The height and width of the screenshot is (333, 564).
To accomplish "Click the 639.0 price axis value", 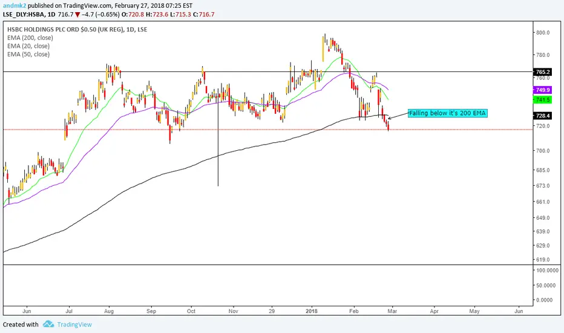I will click(543, 231).
